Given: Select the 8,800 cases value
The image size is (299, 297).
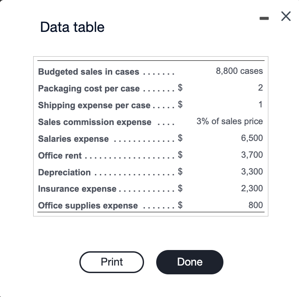Looking at the screenshot, I should [x=239, y=71].
